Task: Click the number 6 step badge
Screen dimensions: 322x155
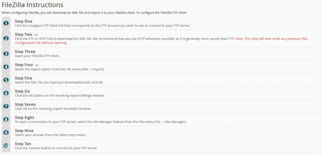Action: (x=6, y=93)
